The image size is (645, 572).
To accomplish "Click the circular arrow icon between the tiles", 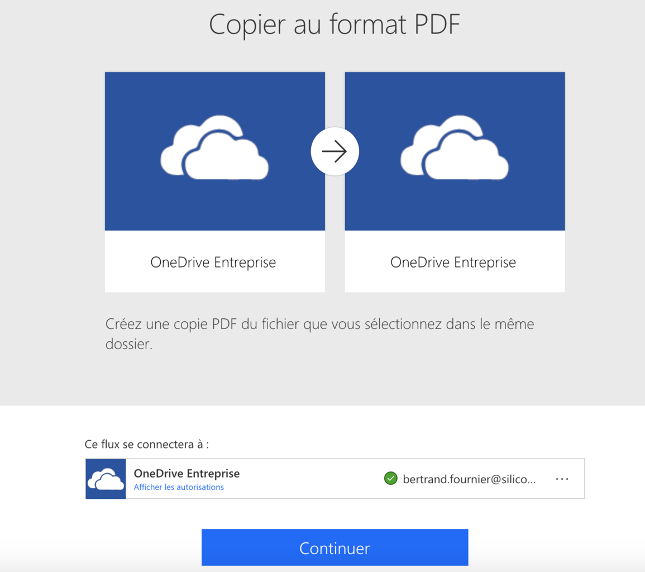I will [x=335, y=151].
